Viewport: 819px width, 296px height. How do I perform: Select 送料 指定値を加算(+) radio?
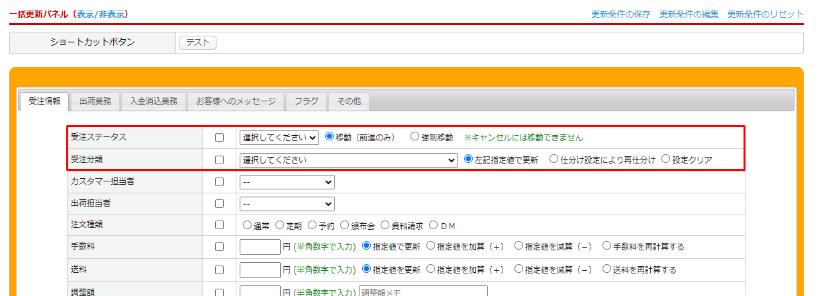[430, 269]
